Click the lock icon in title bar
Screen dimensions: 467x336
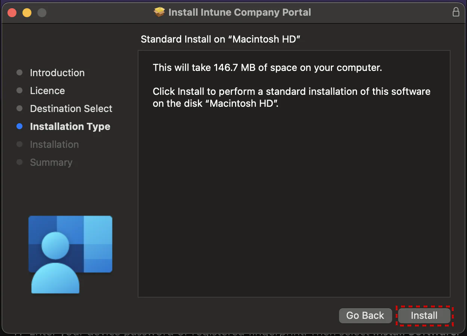pyautogui.click(x=456, y=12)
